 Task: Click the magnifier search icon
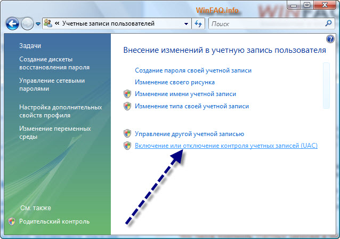(328, 23)
